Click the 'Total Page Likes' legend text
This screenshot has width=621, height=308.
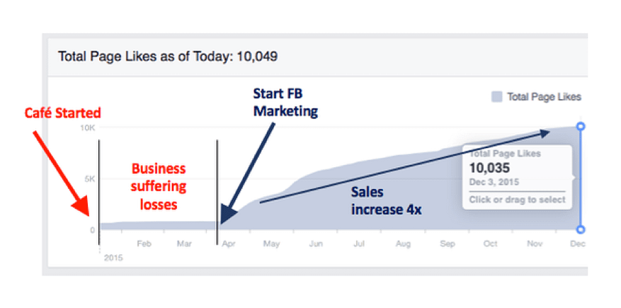point(544,96)
